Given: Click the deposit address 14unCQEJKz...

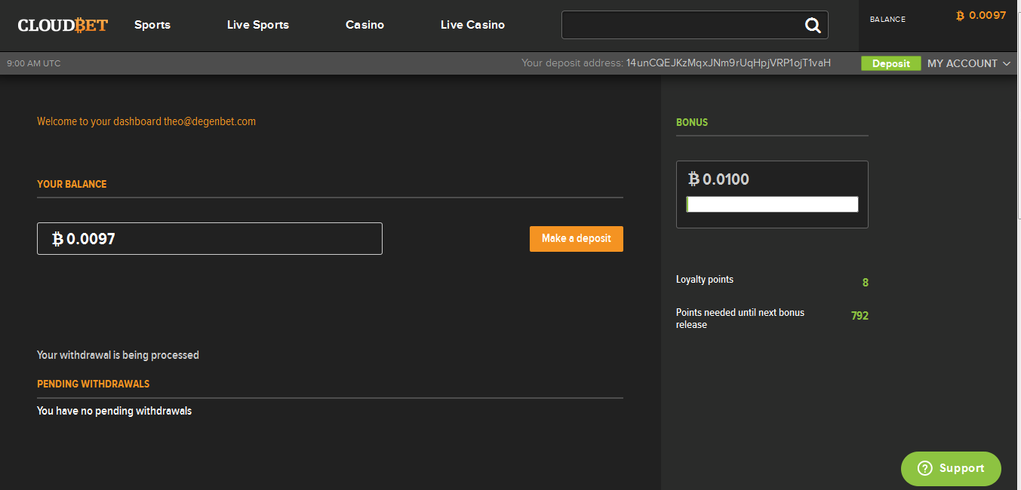Looking at the screenshot, I should pos(728,63).
